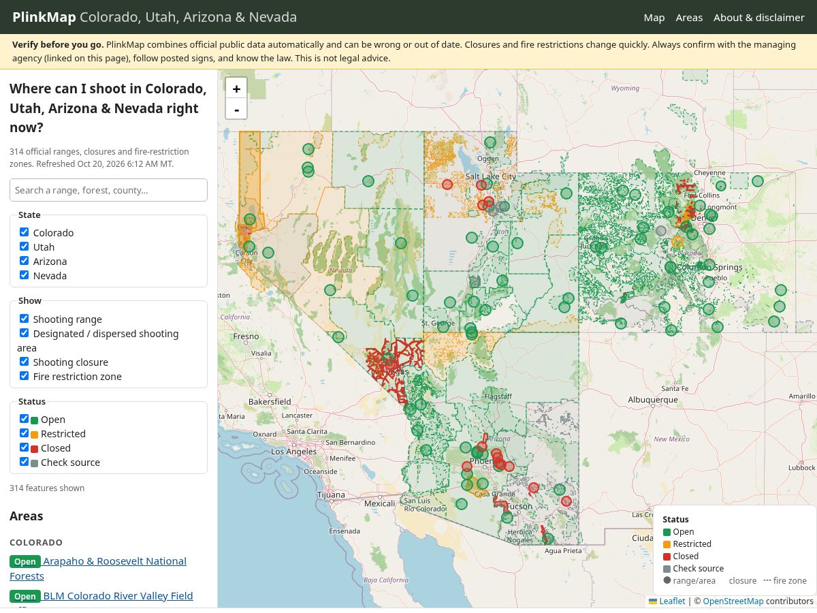Image resolution: width=817 pixels, height=613 pixels.
Task: Click the green Open swatch in map legend
Action: pyautogui.click(x=667, y=532)
